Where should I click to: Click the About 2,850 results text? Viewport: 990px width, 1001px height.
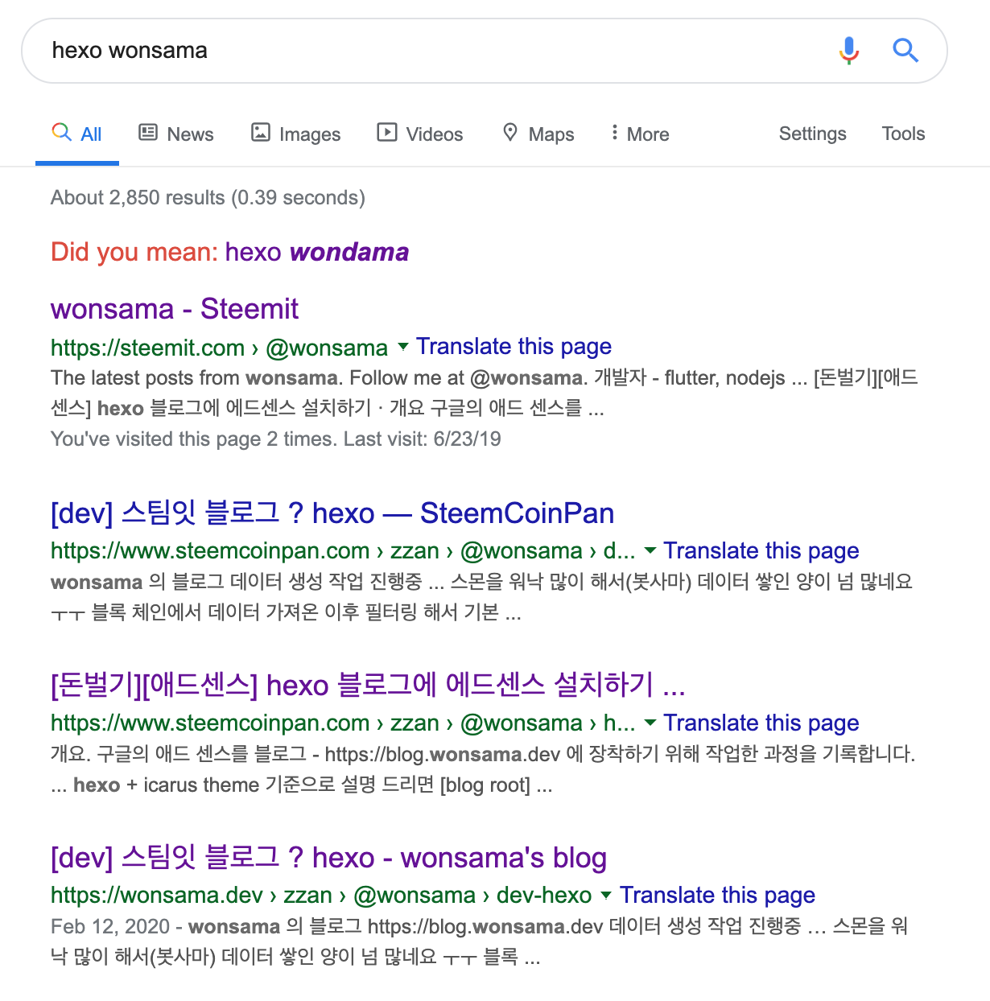point(208,198)
